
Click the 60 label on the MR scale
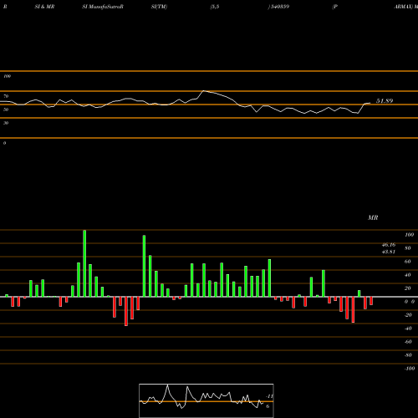408,262
